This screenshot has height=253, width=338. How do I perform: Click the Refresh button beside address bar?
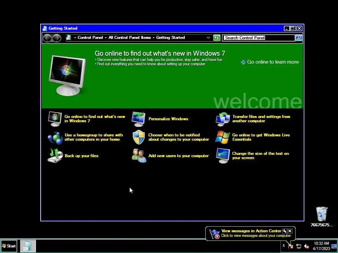[x=217, y=38]
